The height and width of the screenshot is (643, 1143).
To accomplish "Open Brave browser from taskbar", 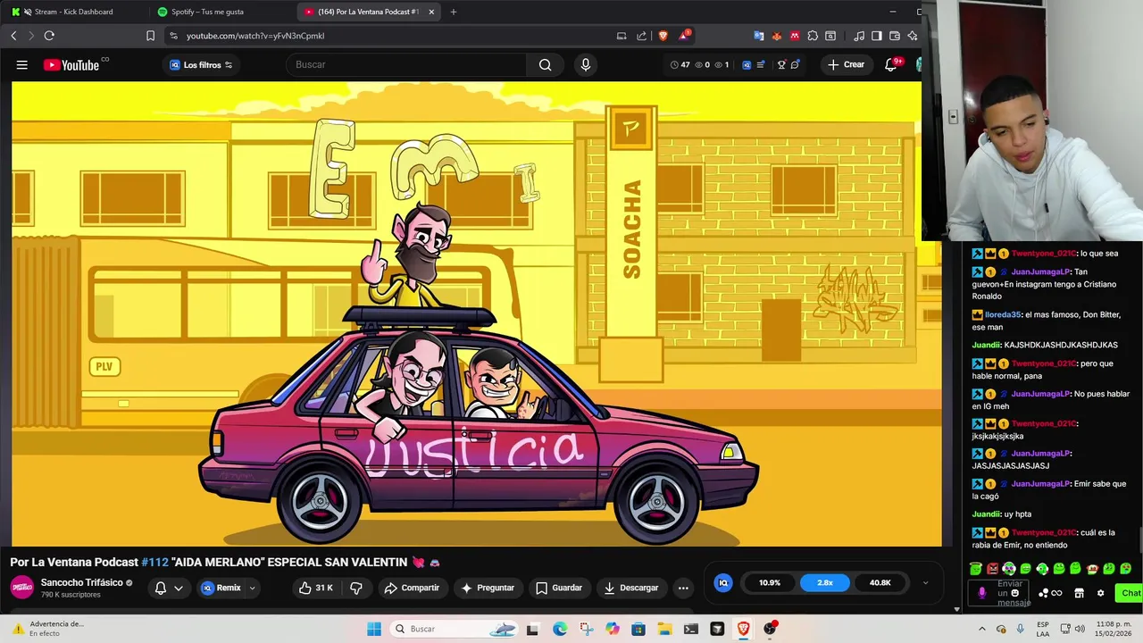I will click(743, 629).
